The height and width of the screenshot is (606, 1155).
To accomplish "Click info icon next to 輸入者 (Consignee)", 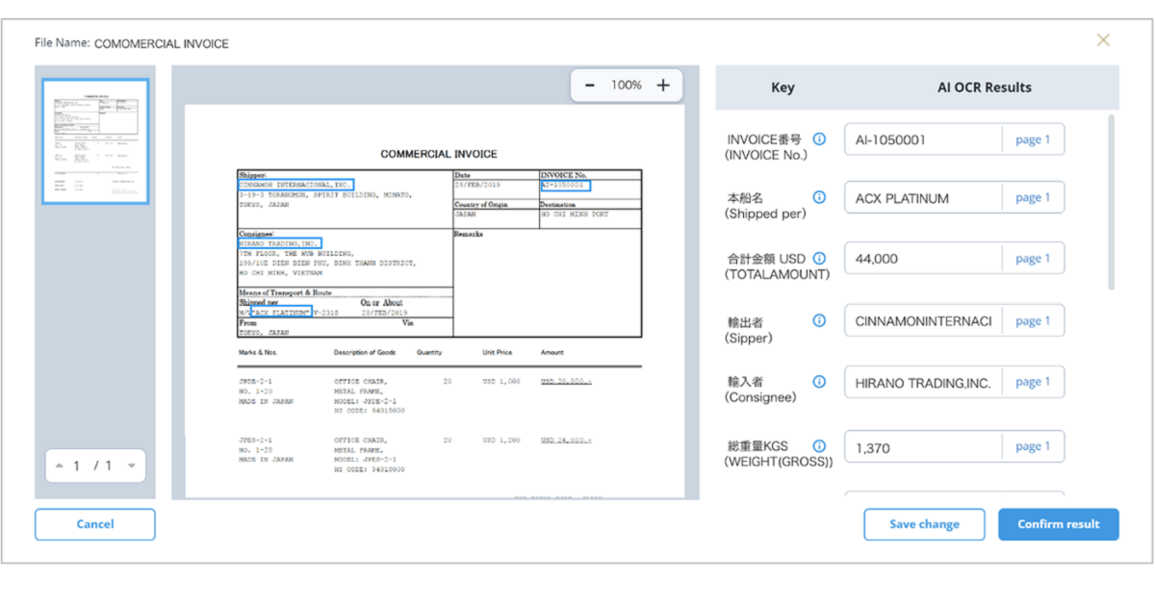I will [x=819, y=381].
